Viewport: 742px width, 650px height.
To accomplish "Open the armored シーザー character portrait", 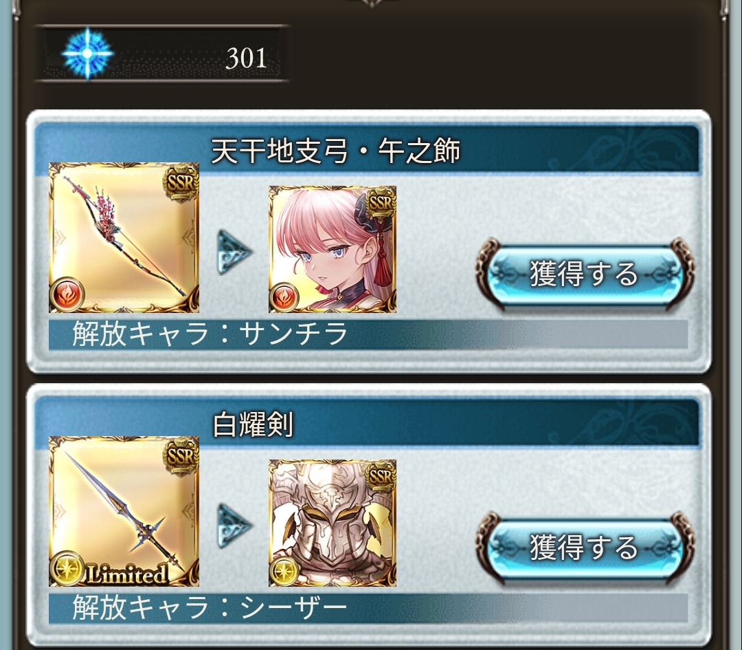I will (333, 523).
